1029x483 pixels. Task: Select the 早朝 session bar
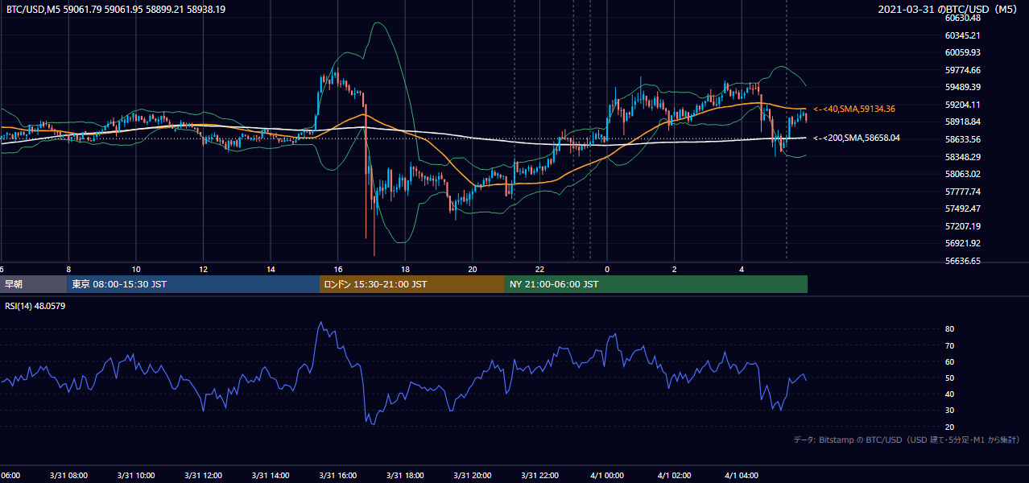(34, 284)
